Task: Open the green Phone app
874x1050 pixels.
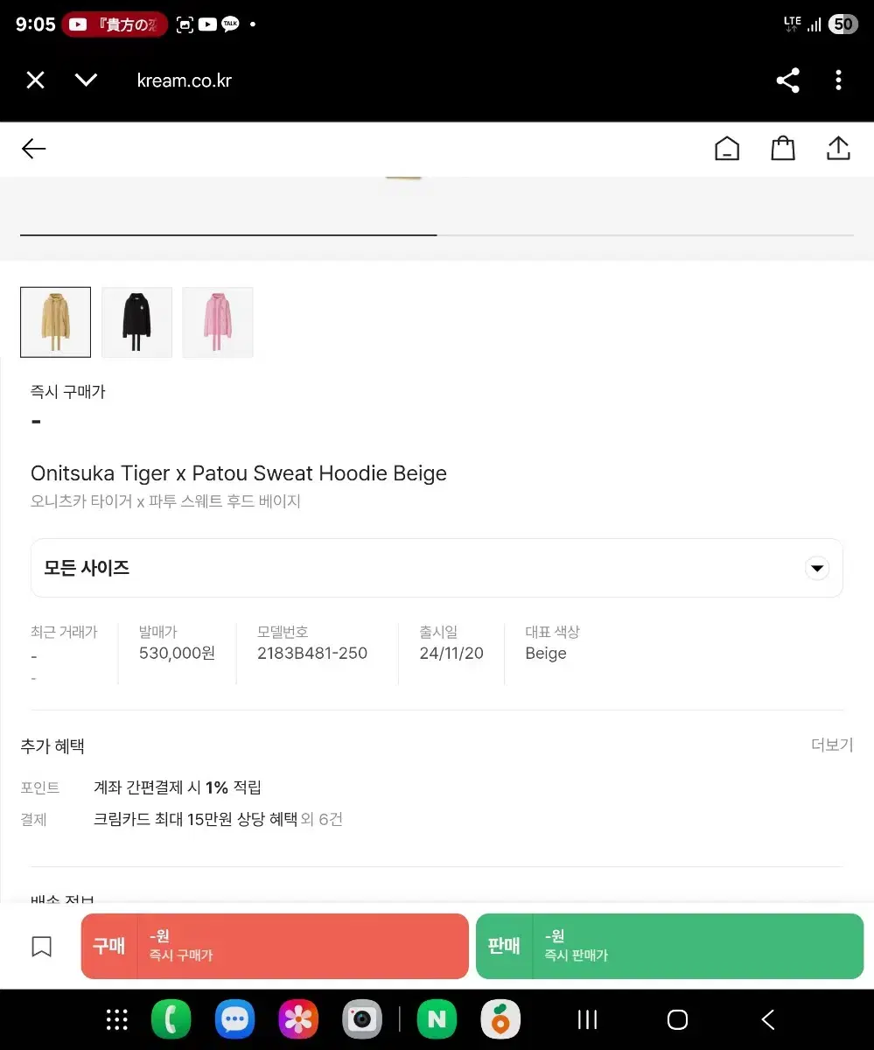Action: click(171, 1019)
